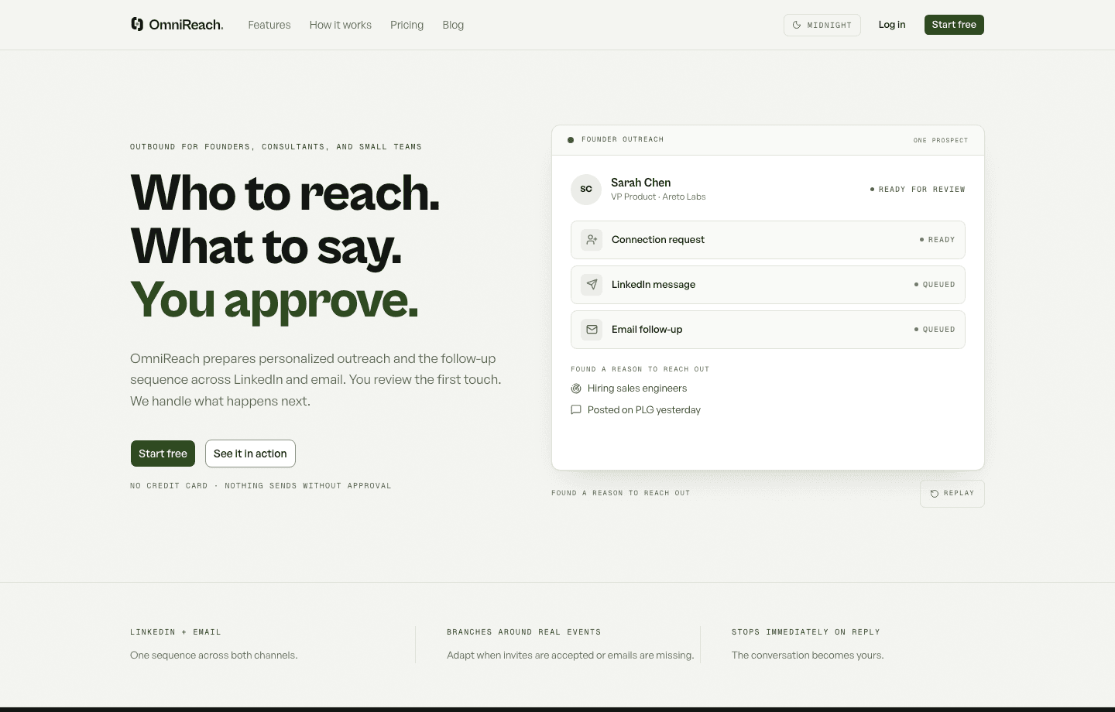Click the Connection request person-plus icon

(x=592, y=240)
